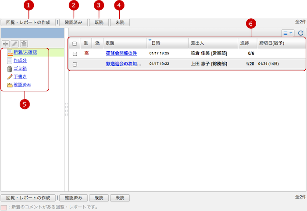Click top 回覧・レポートの作成 button
The width and height of the screenshot is (307, 211).
(x=28, y=22)
